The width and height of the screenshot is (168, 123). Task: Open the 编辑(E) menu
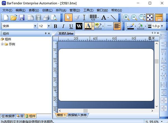pos(20,10)
